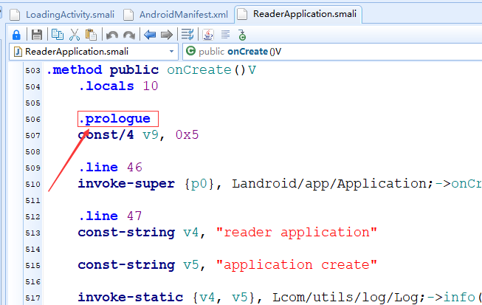Select the ReaderApplication.smali tab
The image size is (482, 305).
(297, 14)
